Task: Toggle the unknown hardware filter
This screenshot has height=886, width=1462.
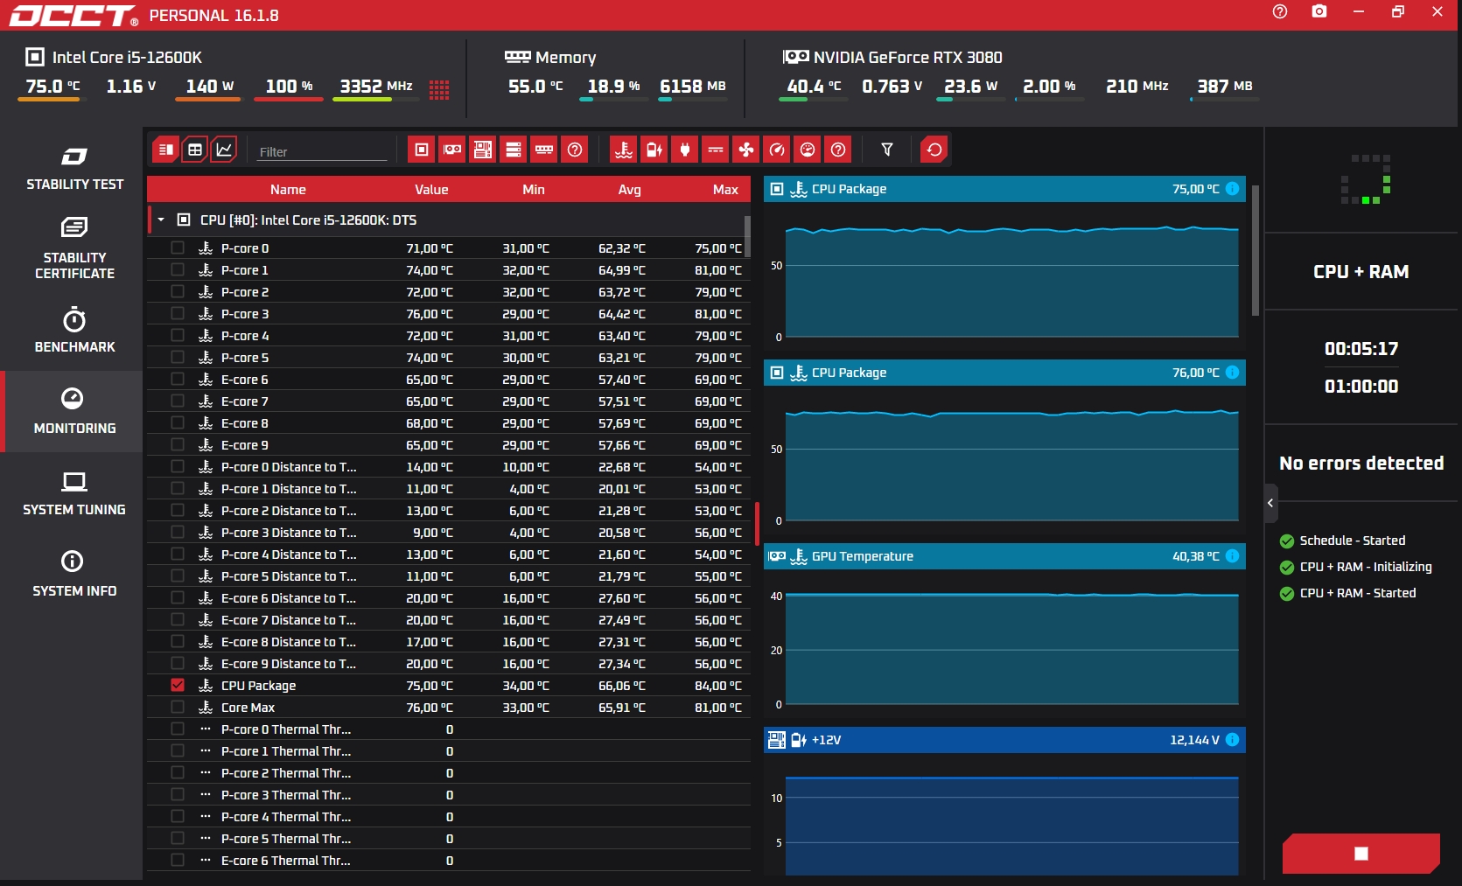Action: point(575,150)
